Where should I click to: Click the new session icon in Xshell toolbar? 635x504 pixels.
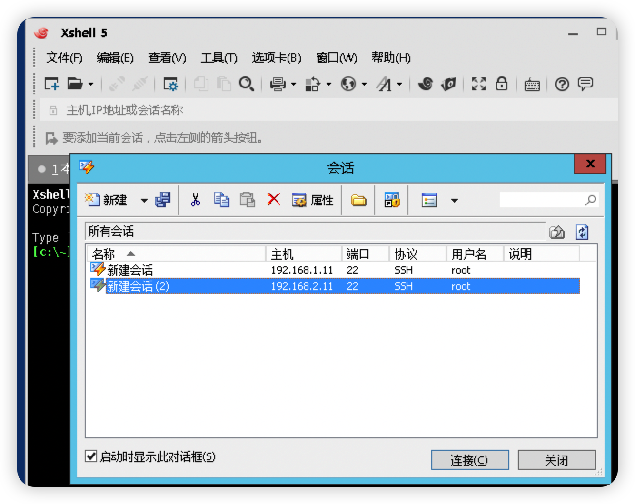[x=51, y=84]
